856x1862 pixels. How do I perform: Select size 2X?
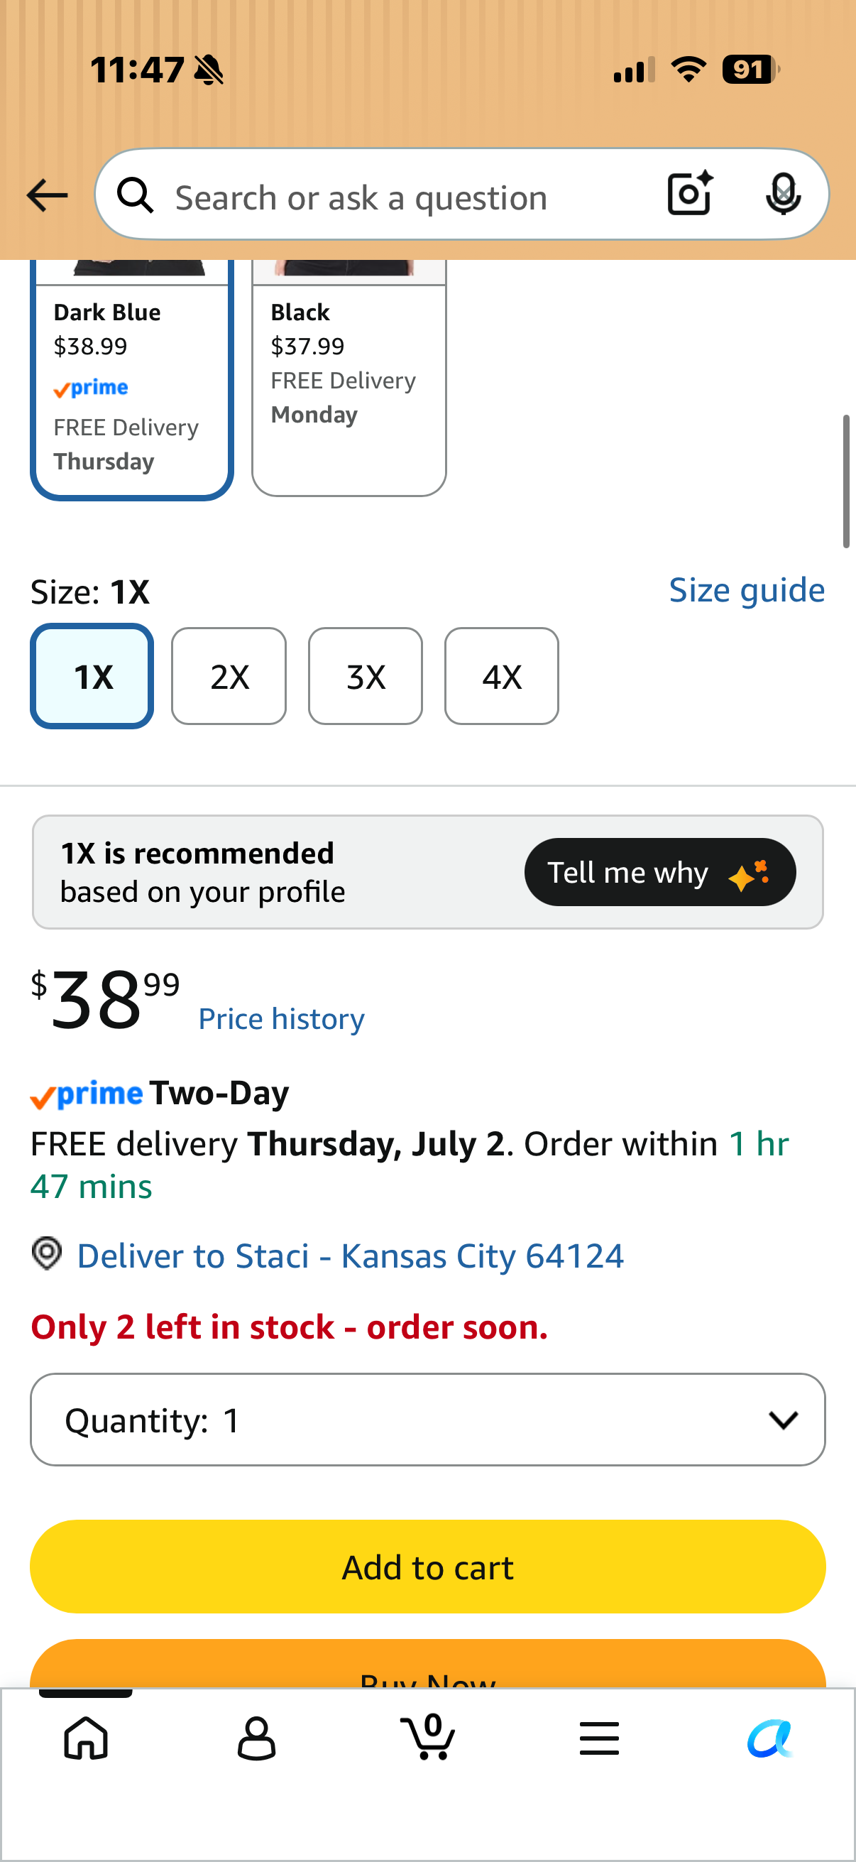coord(229,677)
